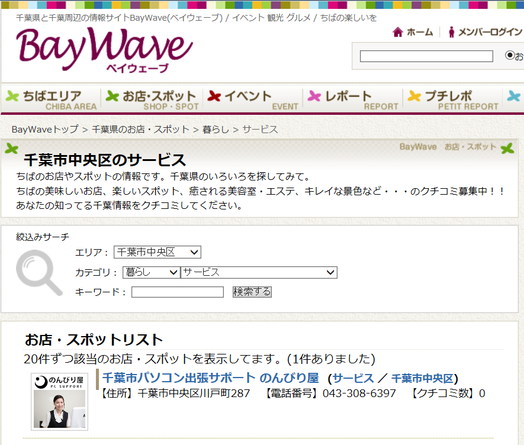This screenshot has width=524, height=445.
Task: Click the お店・スポットリスト heading
Action: tap(94, 340)
